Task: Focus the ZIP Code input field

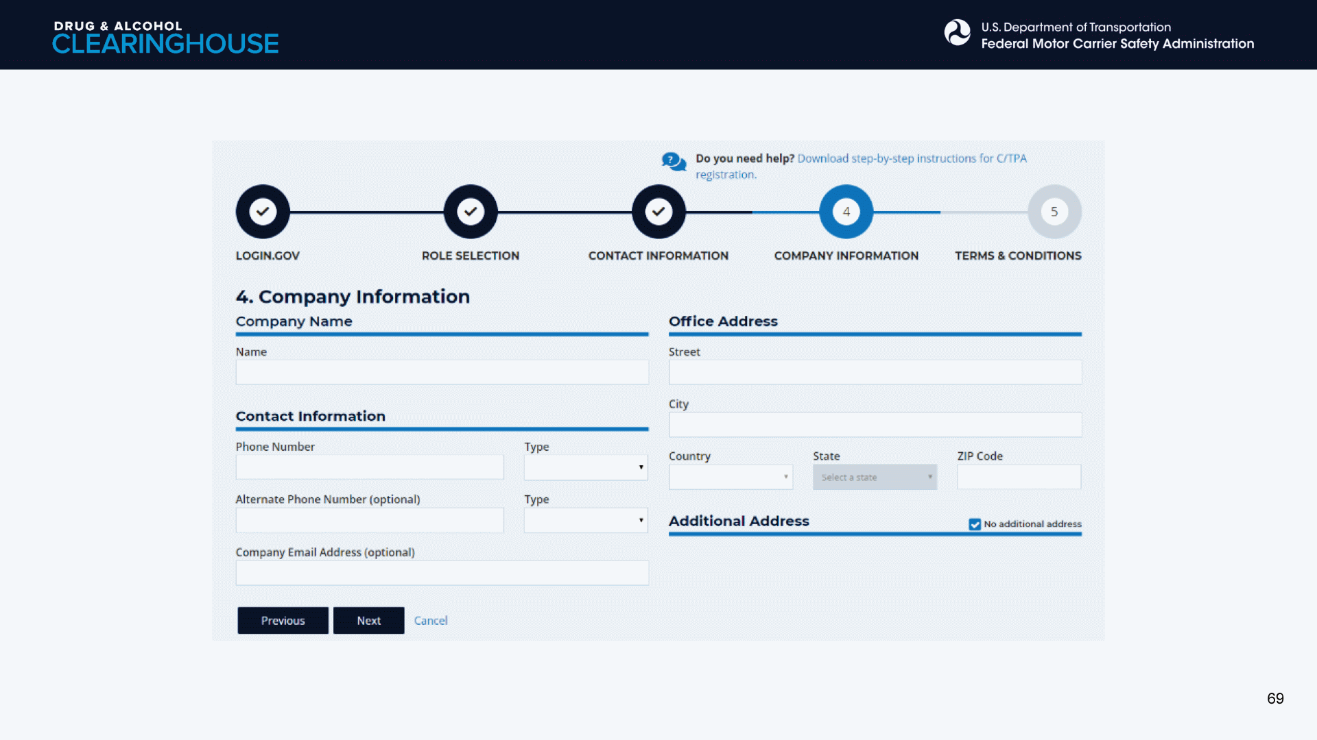Action: click(1019, 477)
